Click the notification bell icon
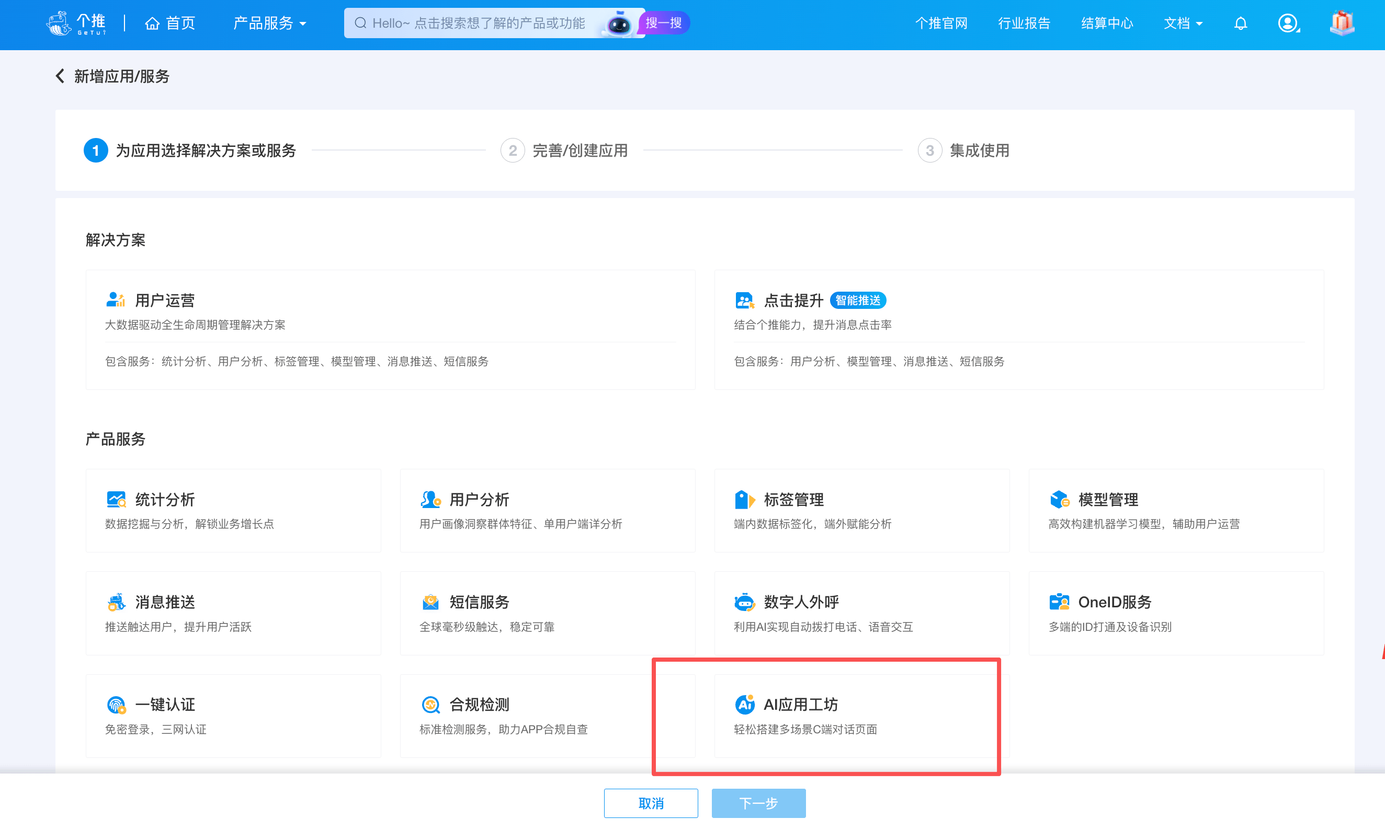The width and height of the screenshot is (1385, 830). point(1240,24)
